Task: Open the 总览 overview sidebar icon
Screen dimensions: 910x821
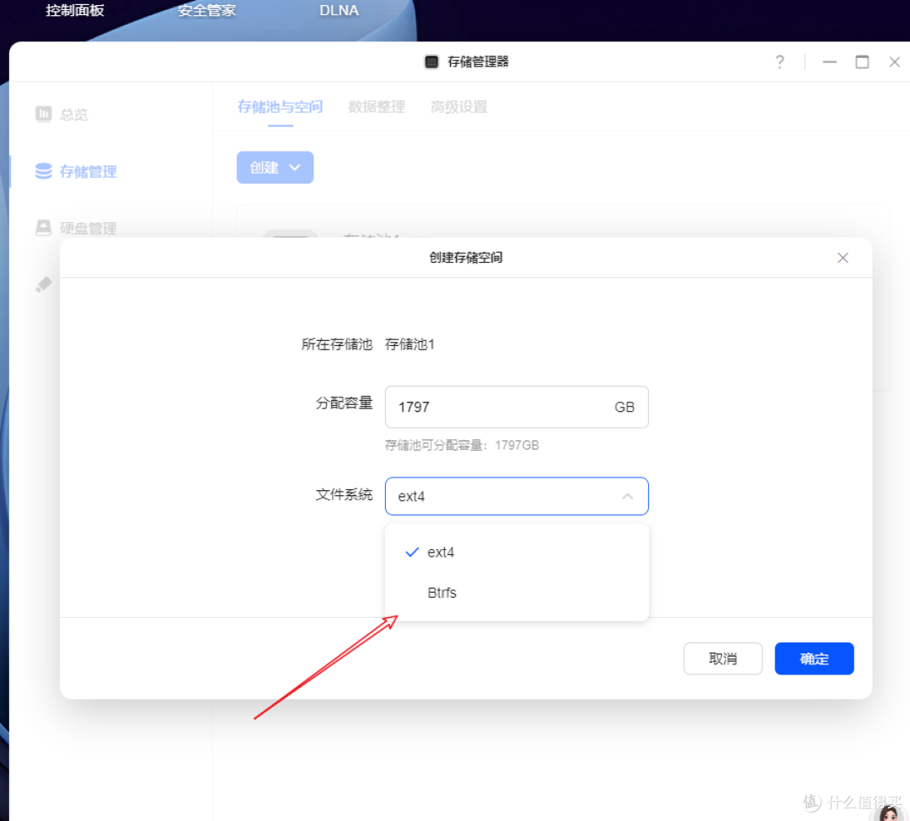Action: [42, 114]
